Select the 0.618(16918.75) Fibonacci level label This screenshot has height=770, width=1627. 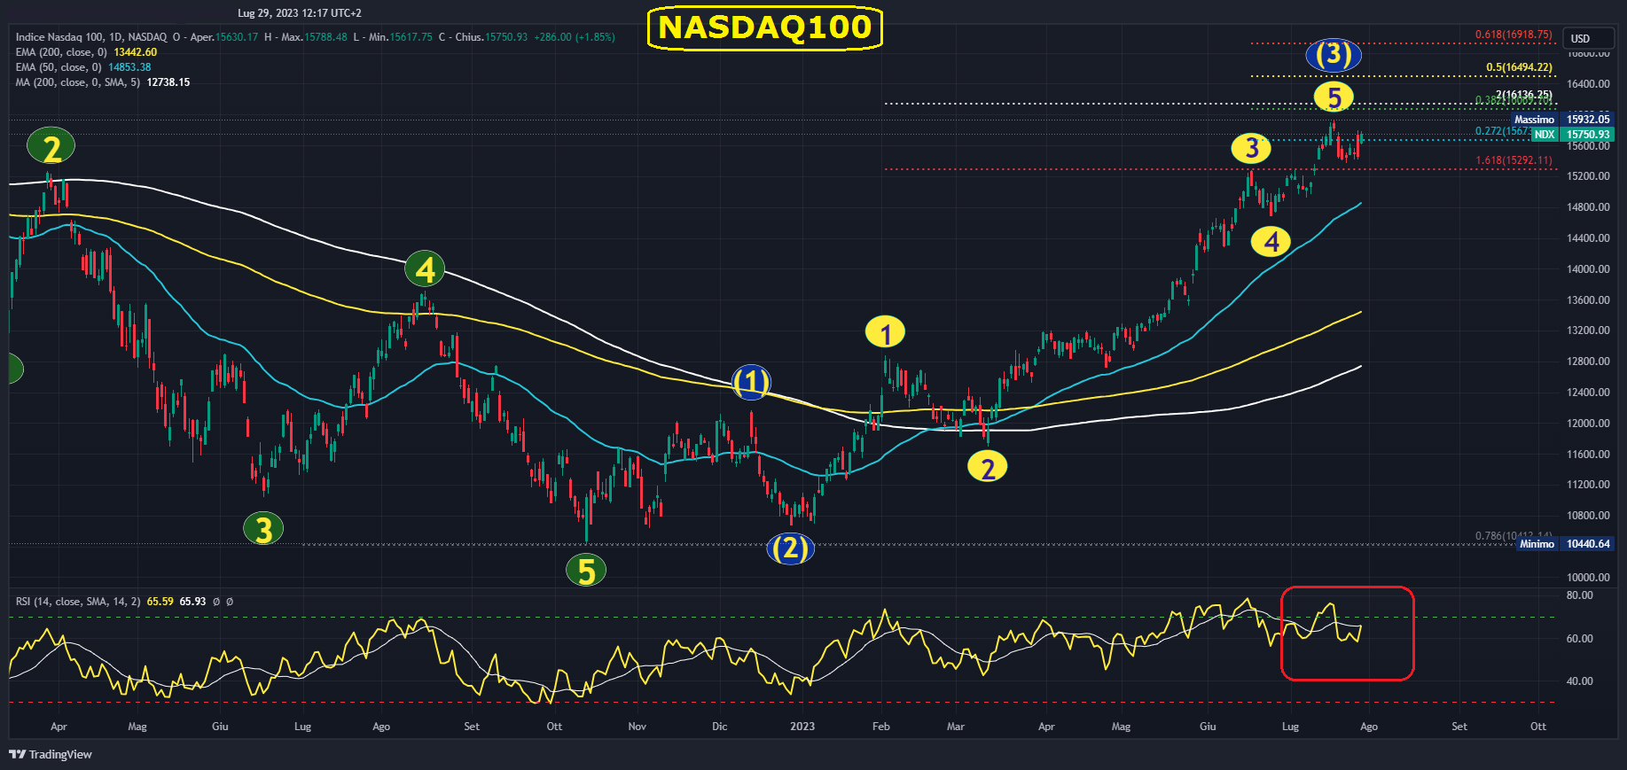(1514, 35)
